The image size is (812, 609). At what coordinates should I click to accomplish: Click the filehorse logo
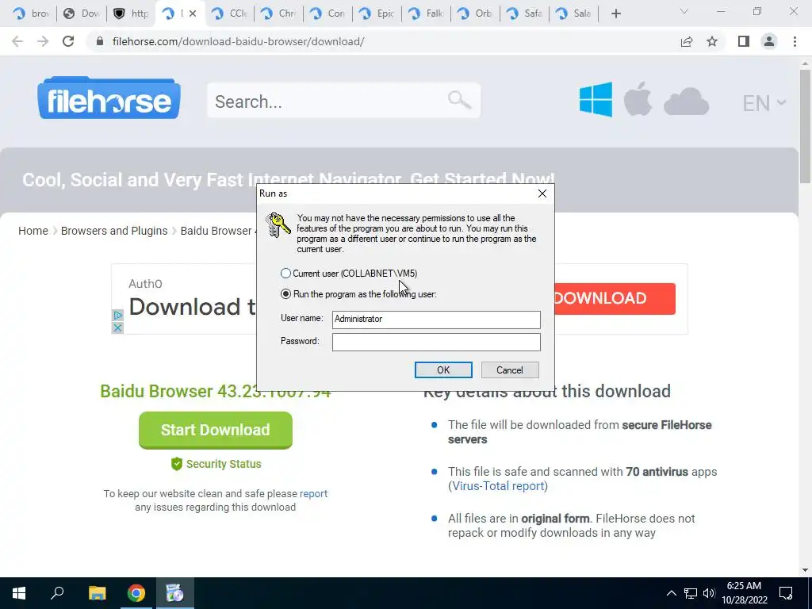pos(109,98)
